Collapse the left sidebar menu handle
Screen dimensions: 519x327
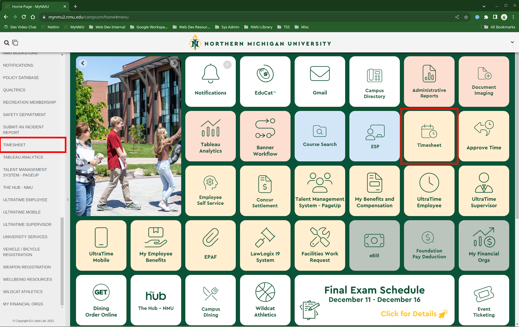click(68, 200)
